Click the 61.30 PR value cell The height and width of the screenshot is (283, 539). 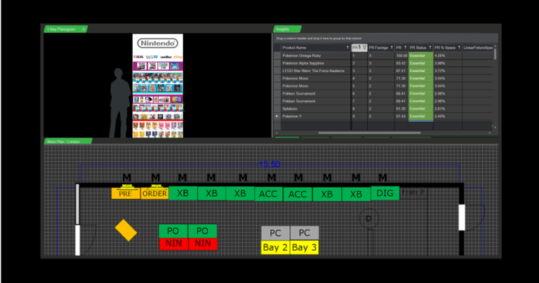click(x=401, y=109)
